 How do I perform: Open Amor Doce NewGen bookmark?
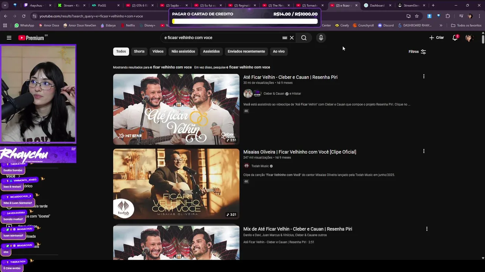(79, 25)
